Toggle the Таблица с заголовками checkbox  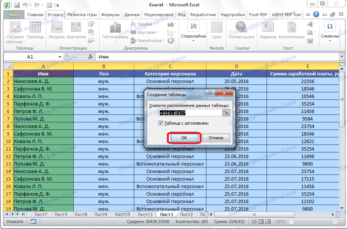pos(161,123)
